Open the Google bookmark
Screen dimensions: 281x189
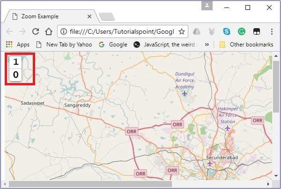coord(113,45)
